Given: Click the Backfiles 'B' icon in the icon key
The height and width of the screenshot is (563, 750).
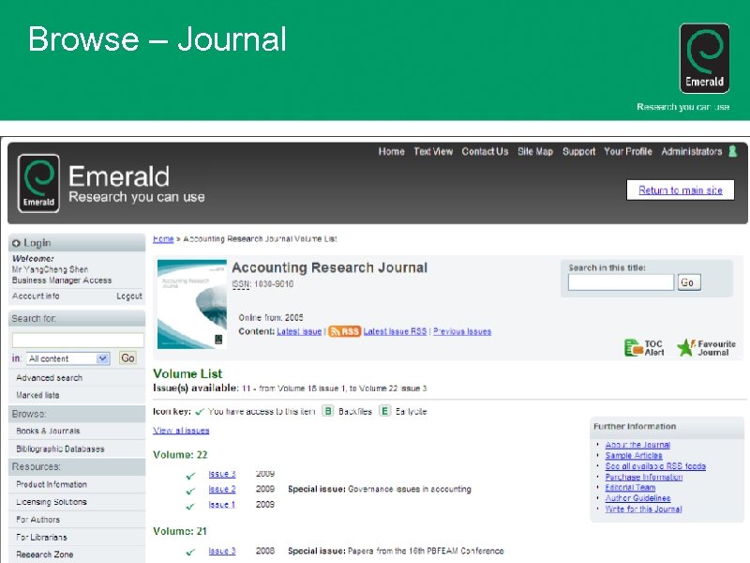Looking at the screenshot, I should pyautogui.click(x=328, y=411).
